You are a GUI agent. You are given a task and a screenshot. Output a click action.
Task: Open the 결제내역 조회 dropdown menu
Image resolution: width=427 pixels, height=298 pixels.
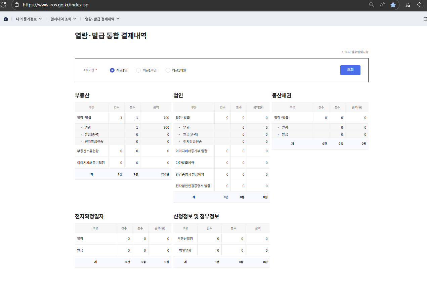63,19
